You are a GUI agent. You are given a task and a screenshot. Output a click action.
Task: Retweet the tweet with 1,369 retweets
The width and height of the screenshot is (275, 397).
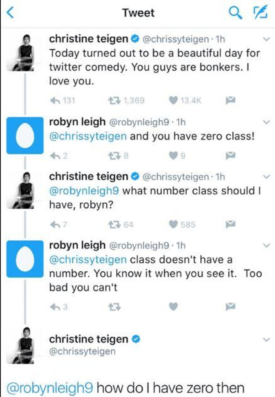pos(114,100)
